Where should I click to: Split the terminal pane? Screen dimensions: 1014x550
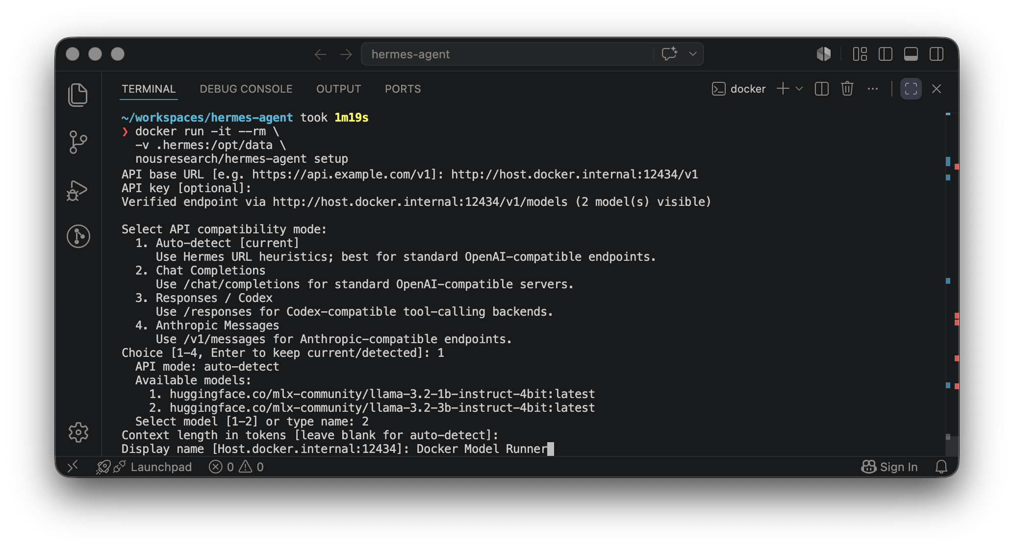(x=822, y=89)
